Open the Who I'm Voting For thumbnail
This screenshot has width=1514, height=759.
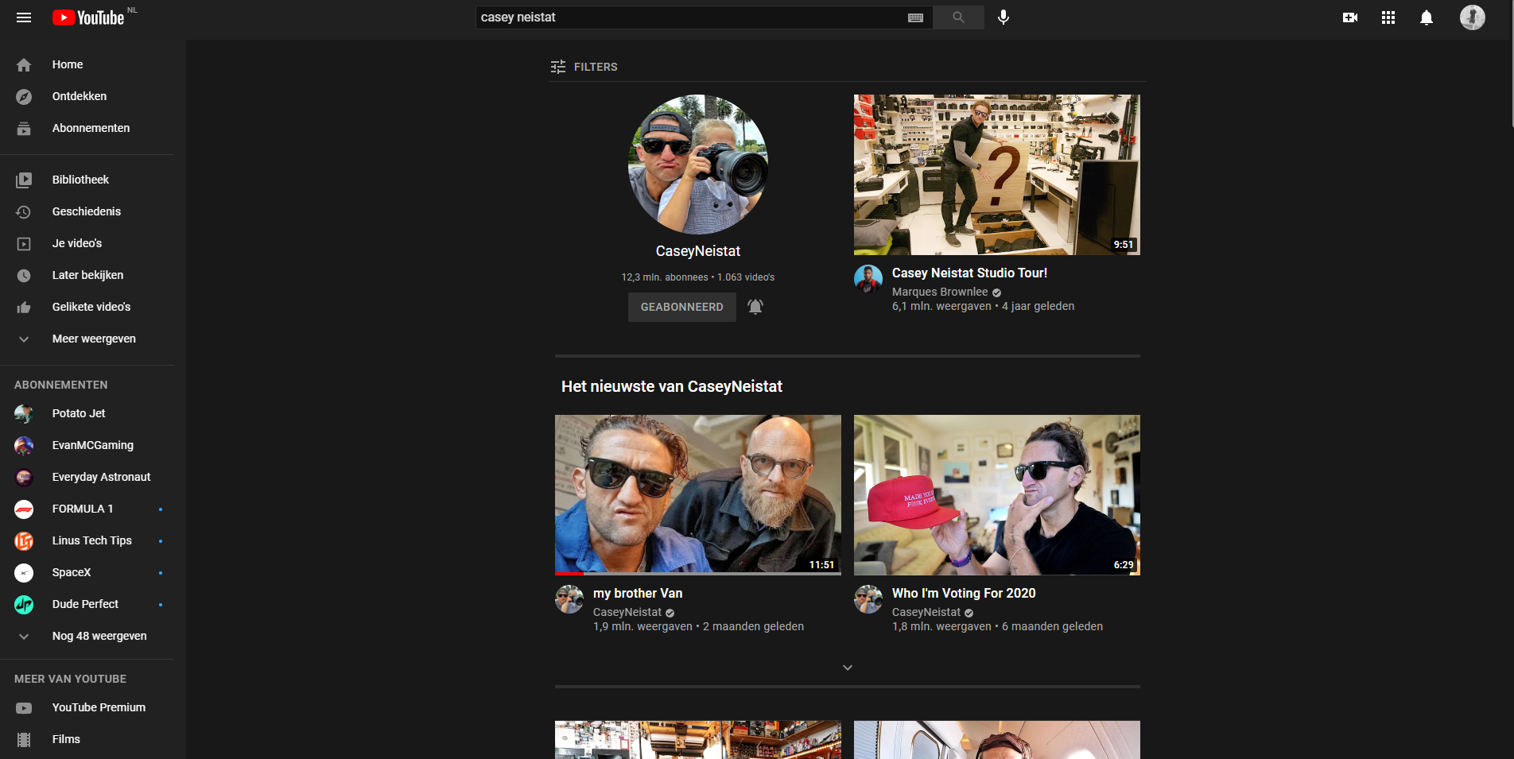[x=997, y=494]
